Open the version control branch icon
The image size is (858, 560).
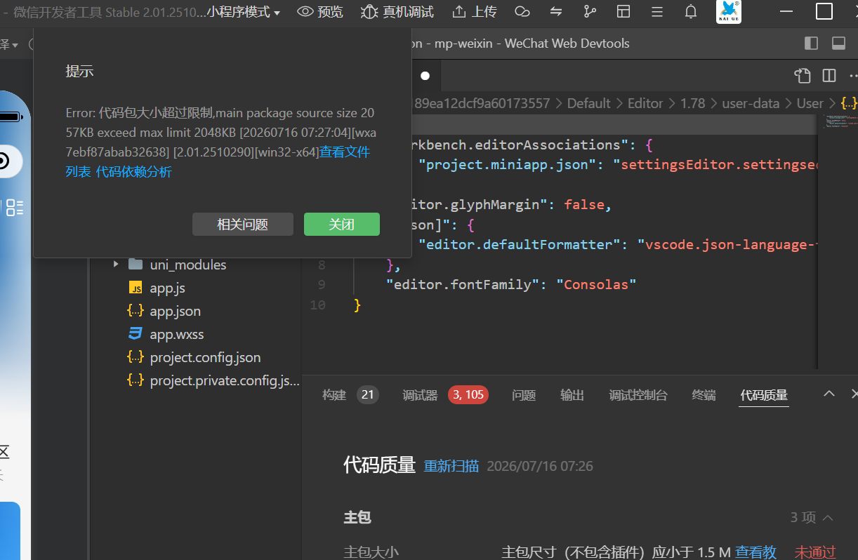click(590, 11)
